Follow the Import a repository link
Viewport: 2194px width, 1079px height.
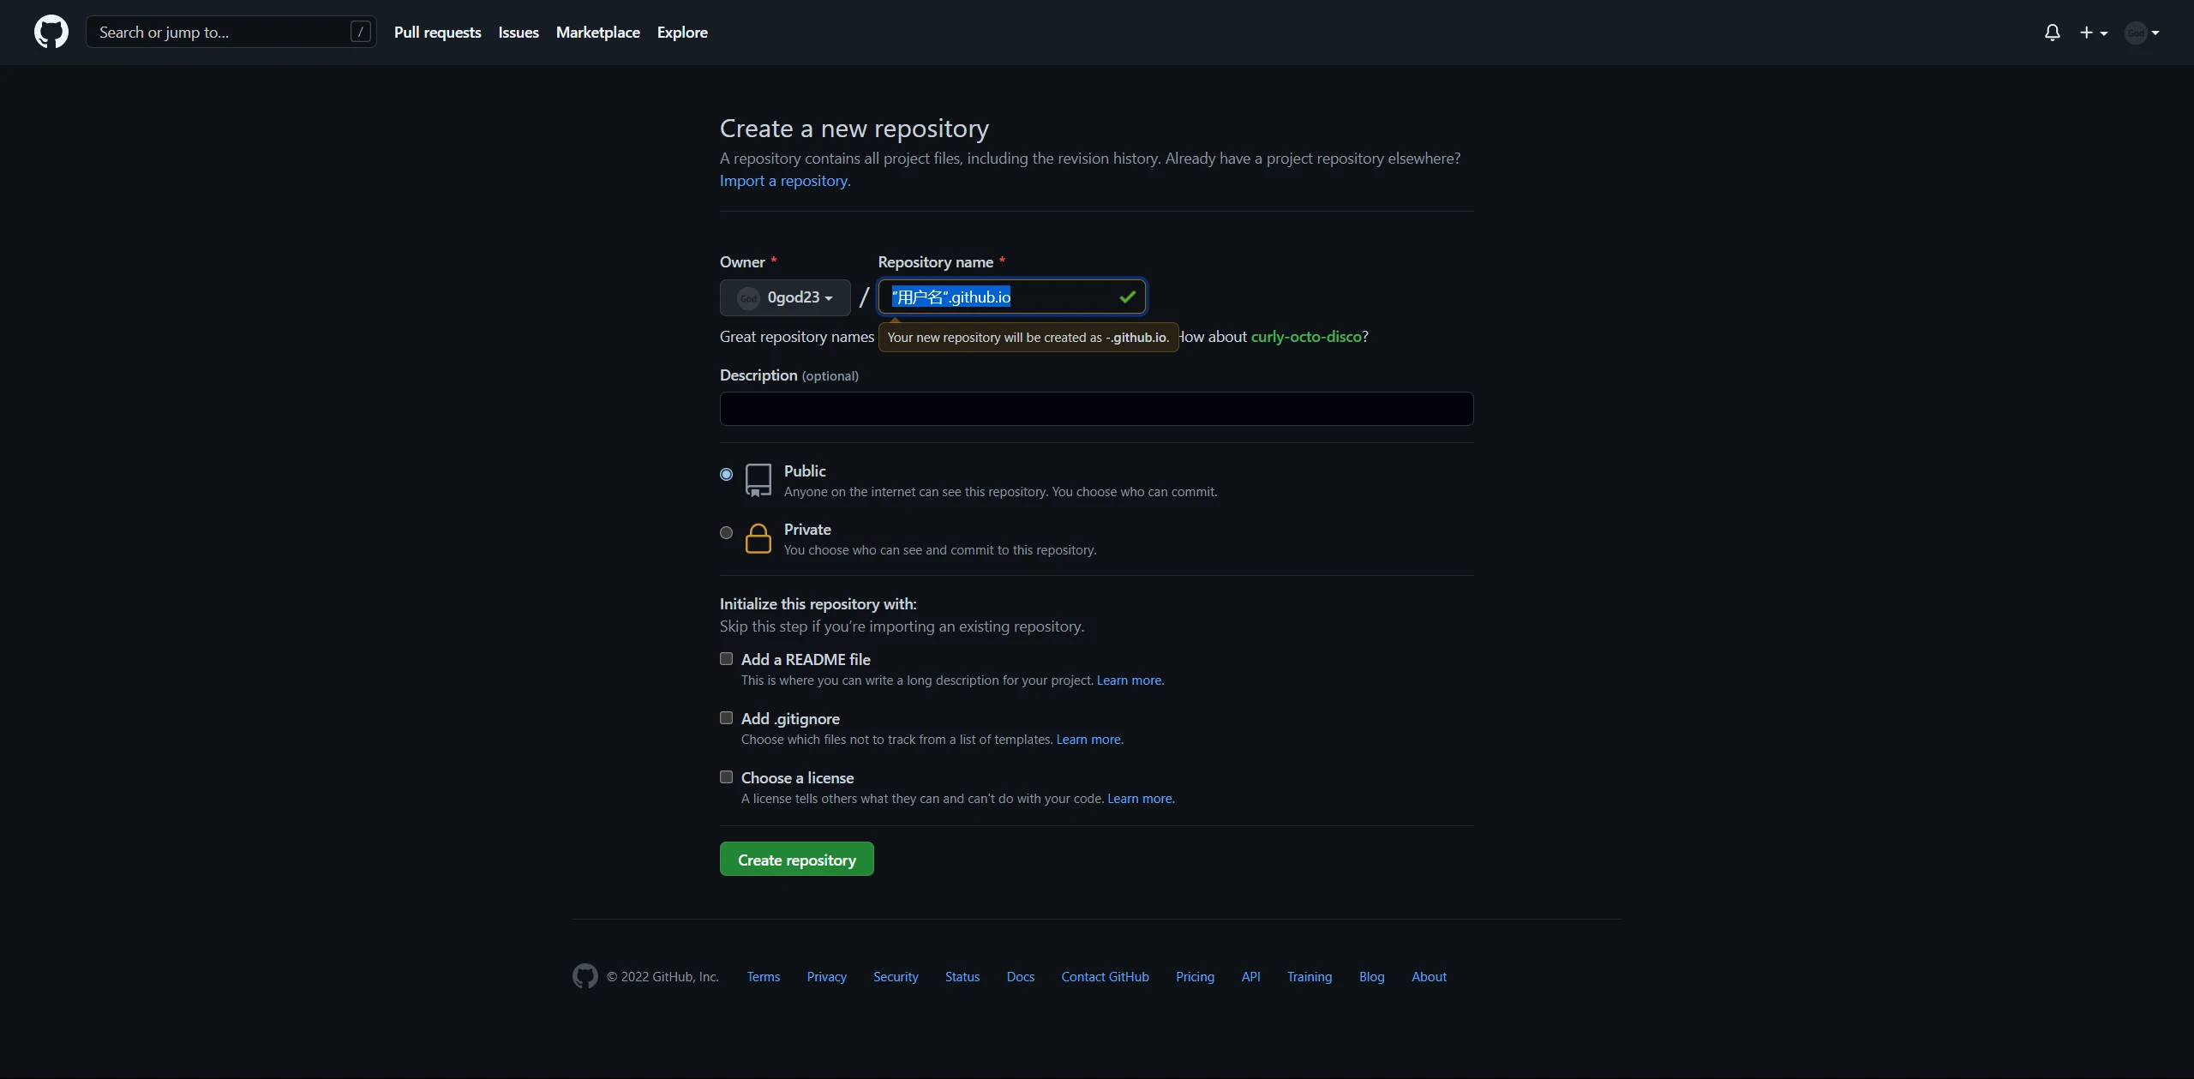(x=784, y=181)
